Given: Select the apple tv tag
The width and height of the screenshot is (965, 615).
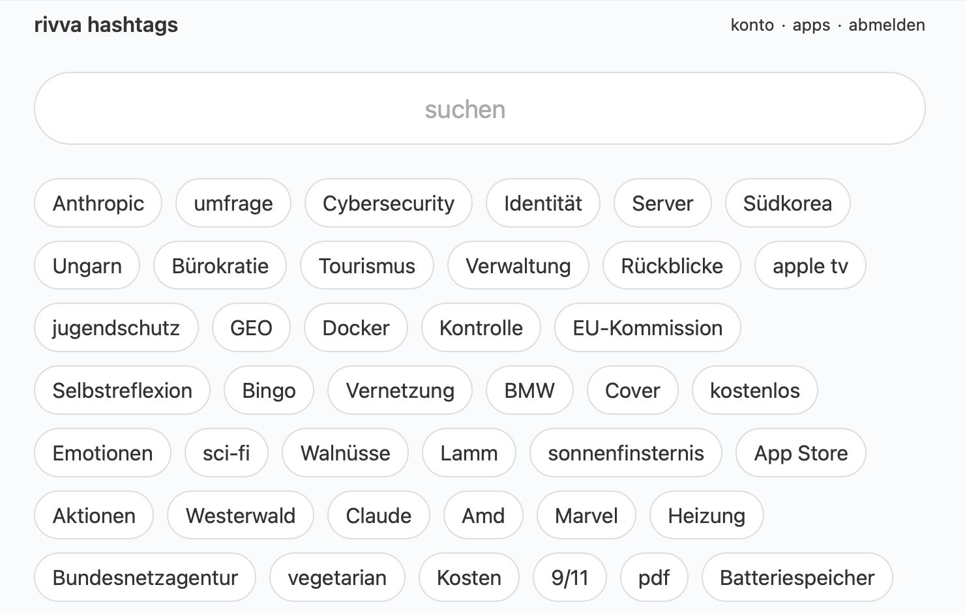Looking at the screenshot, I should point(810,265).
